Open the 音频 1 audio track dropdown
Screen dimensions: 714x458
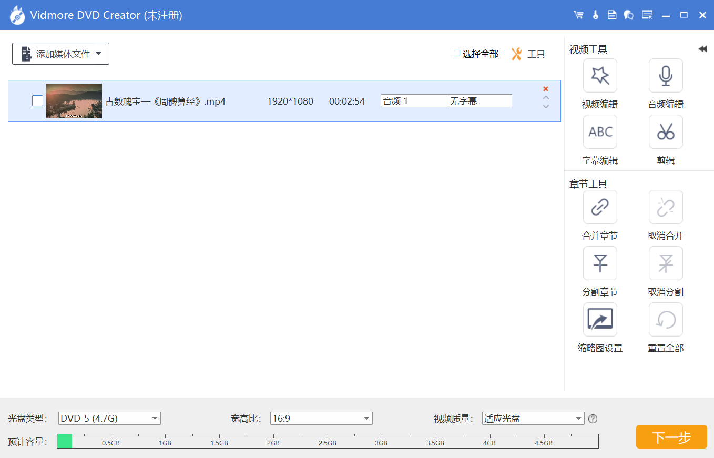[414, 101]
